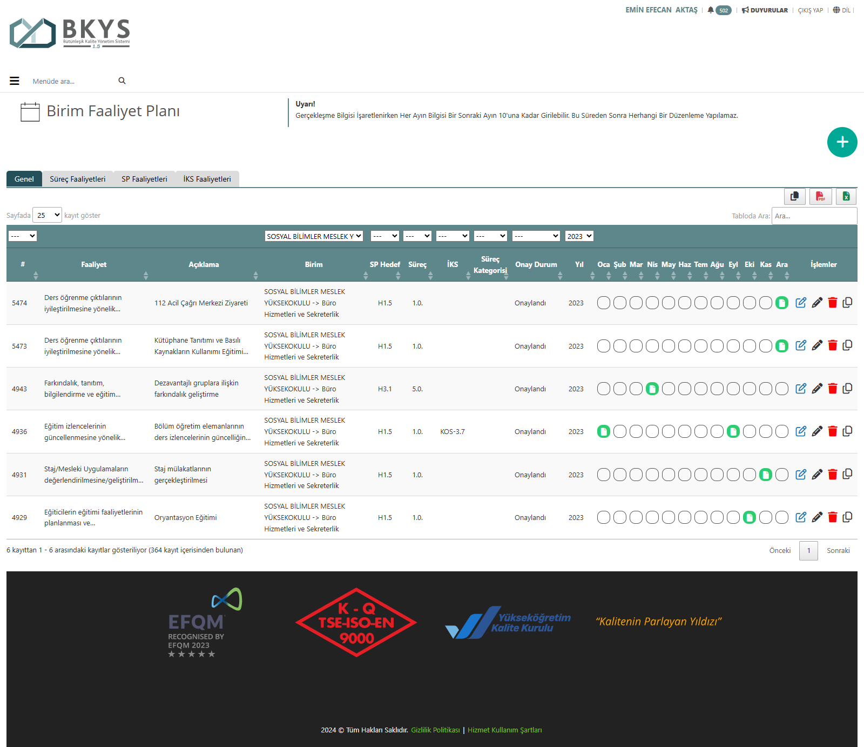Click the Gizlilik Politikası footer link
Image resolution: width=864 pixels, height=747 pixels.
(x=435, y=730)
